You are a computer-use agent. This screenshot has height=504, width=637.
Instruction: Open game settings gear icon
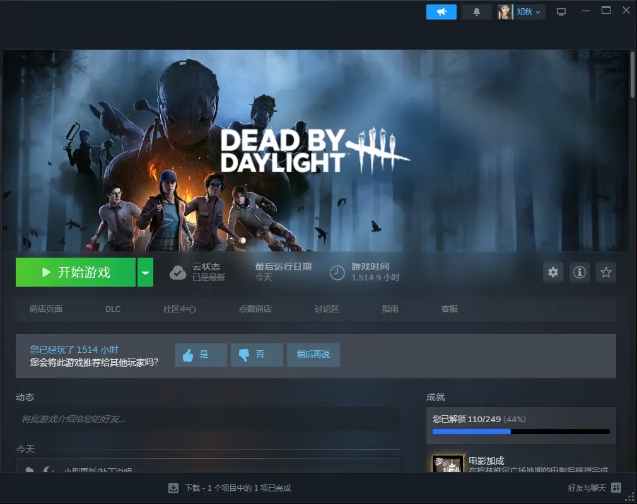click(x=553, y=272)
